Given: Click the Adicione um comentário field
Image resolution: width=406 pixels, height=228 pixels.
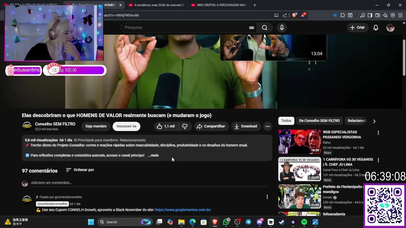Looking at the screenshot, I should pyautogui.click(x=149, y=183).
